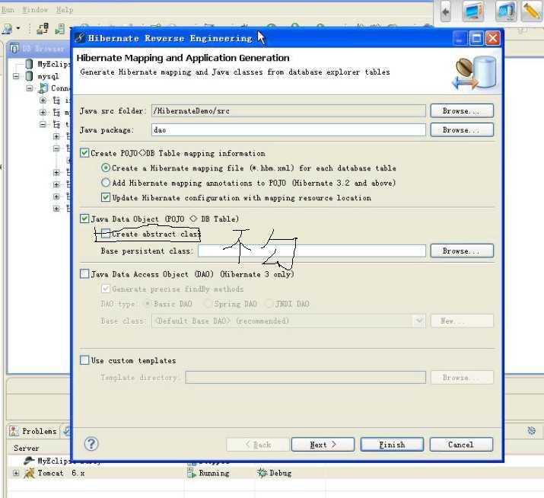The width and height of the screenshot is (544, 498).
Task: Click the left arrow icon in floating toolbar
Action: click(446, 12)
